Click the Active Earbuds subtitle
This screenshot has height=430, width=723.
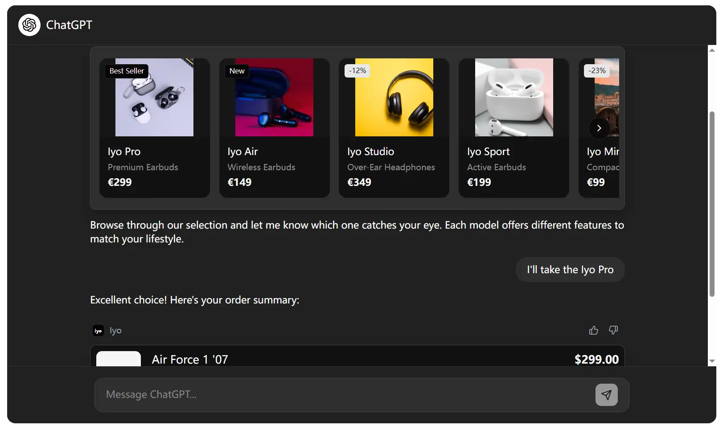click(497, 167)
